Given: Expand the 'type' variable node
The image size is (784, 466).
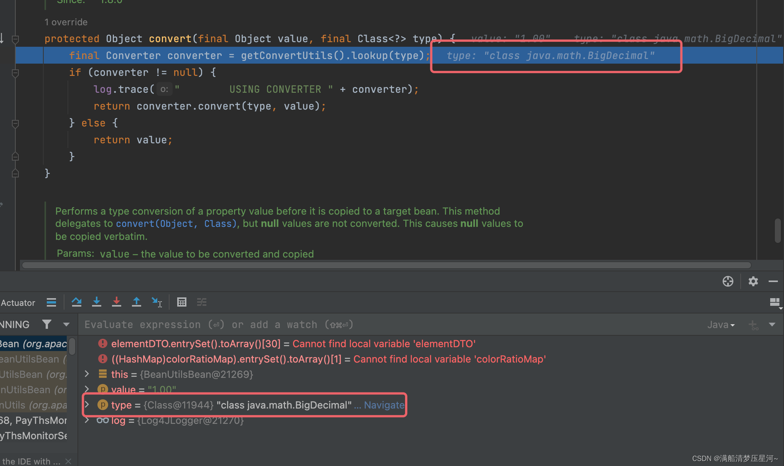Looking at the screenshot, I should [x=87, y=405].
